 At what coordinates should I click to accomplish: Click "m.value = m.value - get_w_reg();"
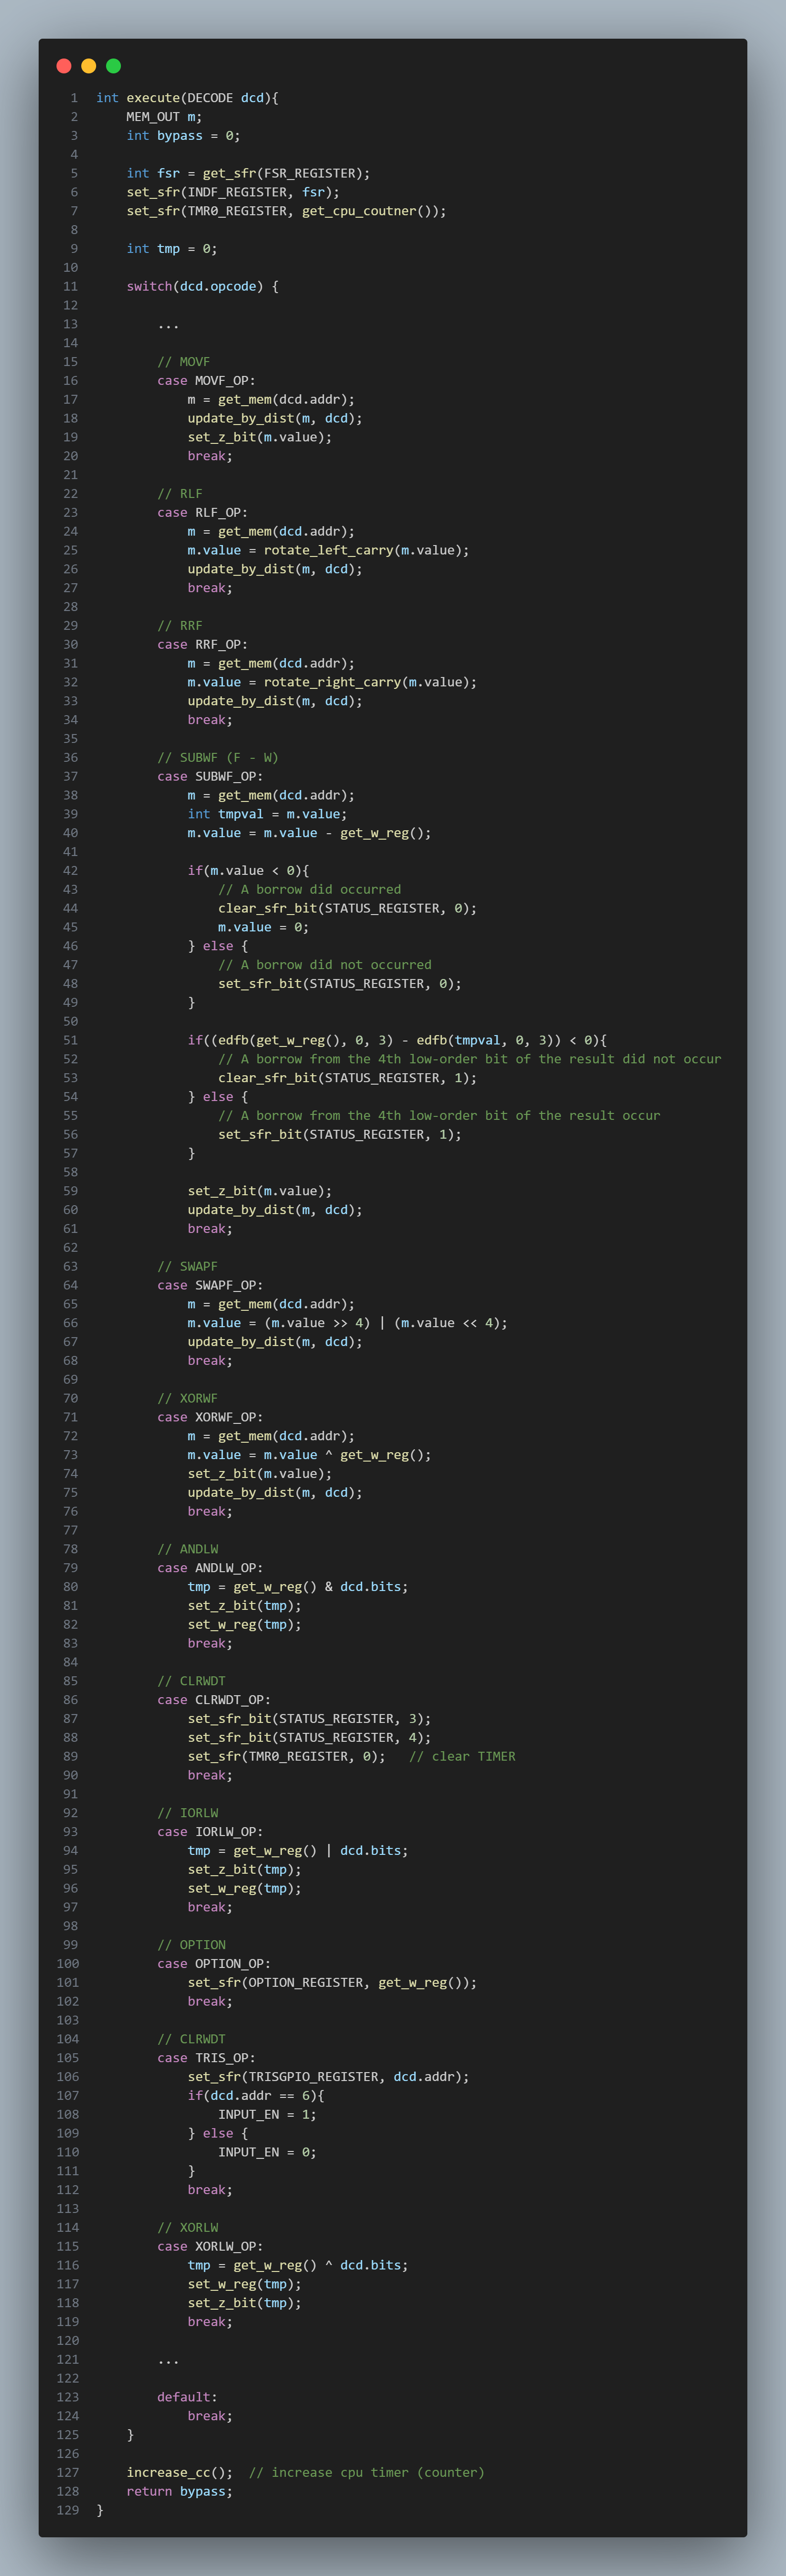click(x=310, y=833)
